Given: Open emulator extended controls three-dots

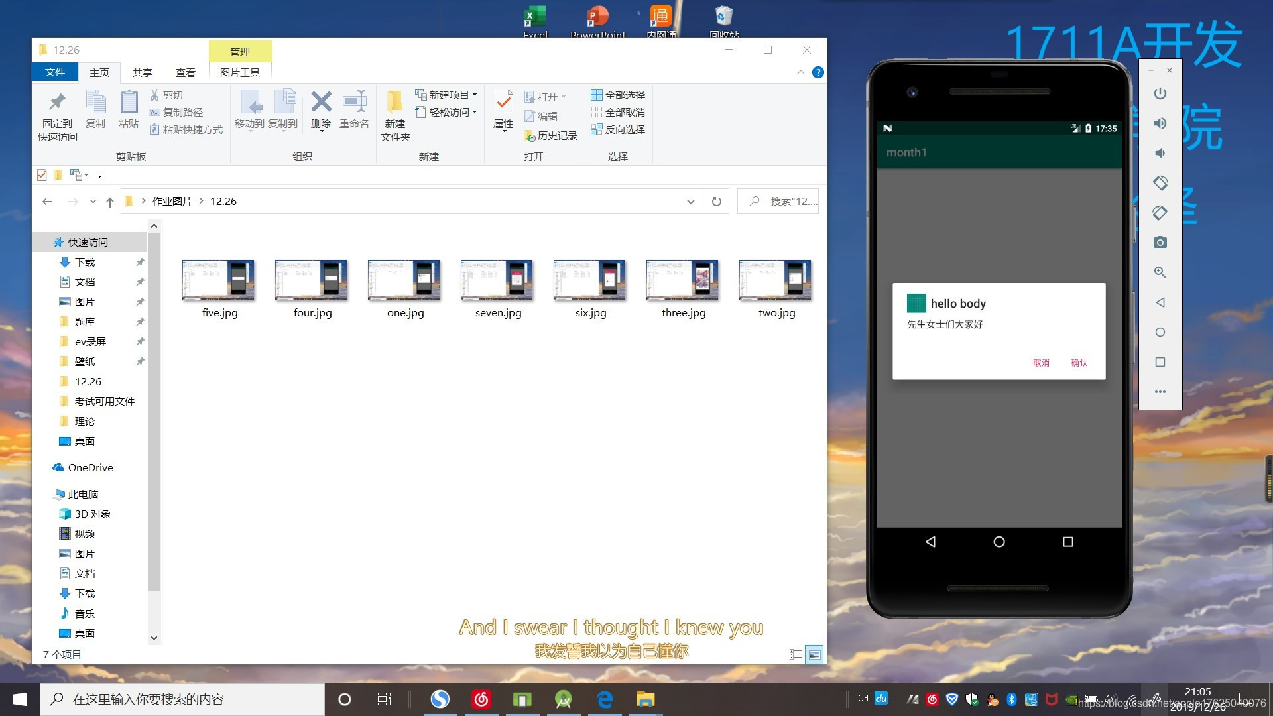Looking at the screenshot, I should point(1160,392).
